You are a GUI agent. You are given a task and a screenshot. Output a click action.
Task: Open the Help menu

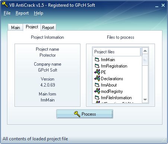coord(38,13)
